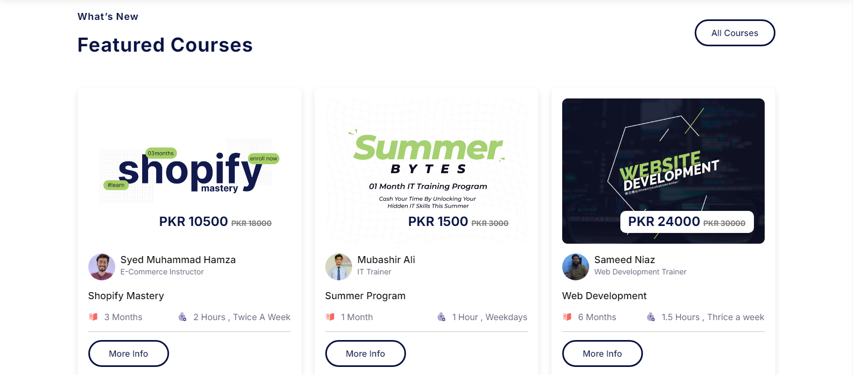Click the instructor name Sameed Niaz
The height and width of the screenshot is (375, 853).
click(625, 260)
